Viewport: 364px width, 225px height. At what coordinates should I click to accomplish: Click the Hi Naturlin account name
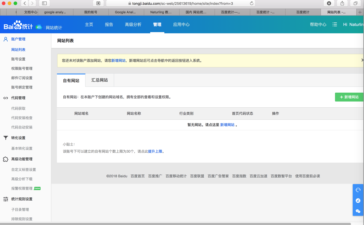tap(353, 25)
